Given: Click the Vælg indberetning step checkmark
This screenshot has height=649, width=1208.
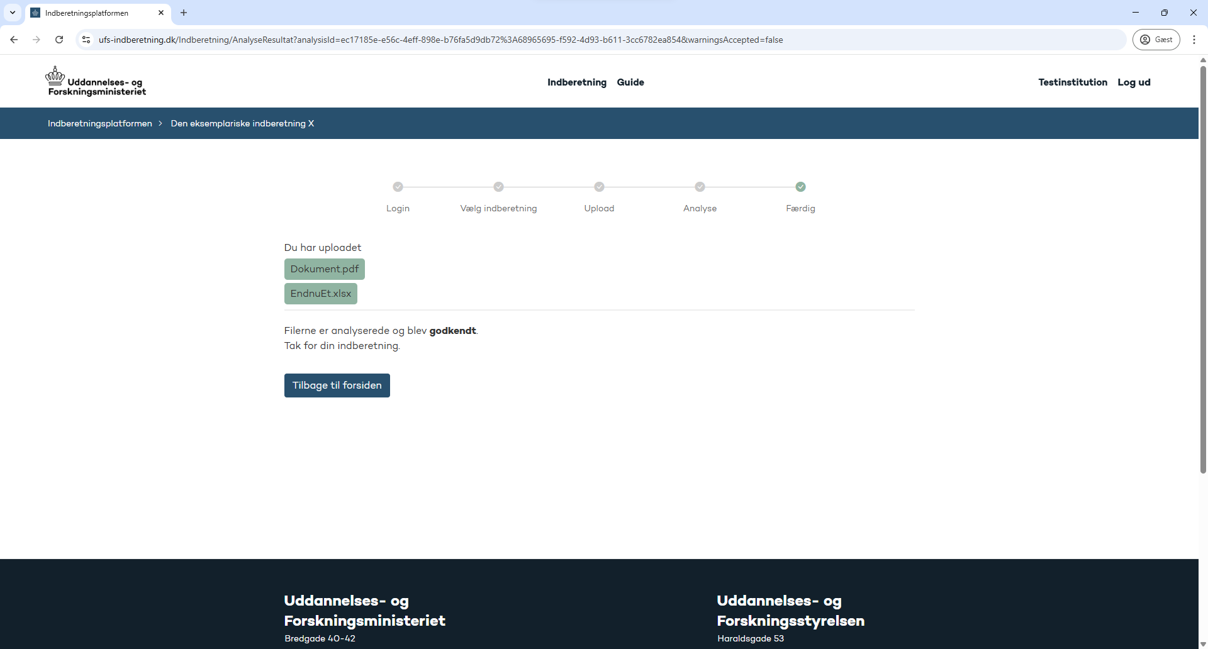Looking at the screenshot, I should click(498, 187).
